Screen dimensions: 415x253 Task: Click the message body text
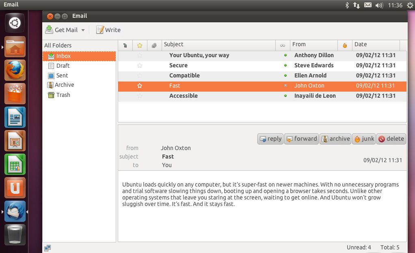(260, 194)
